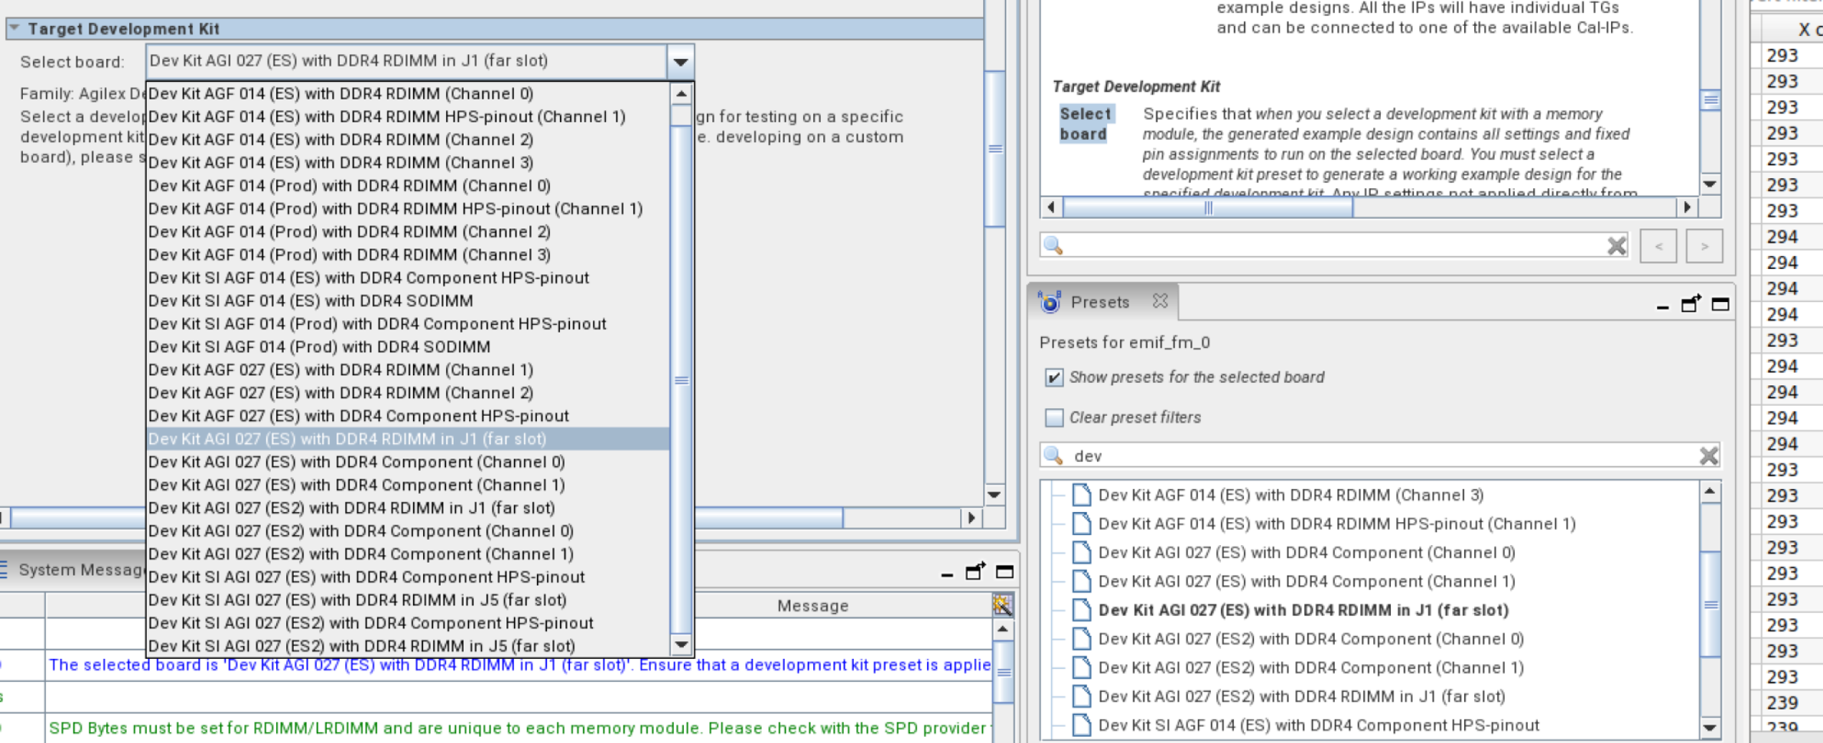This screenshot has height=743, width=1823.
Task: Close the Select board dropdown arrow
Action: click(x=679, y=61)
